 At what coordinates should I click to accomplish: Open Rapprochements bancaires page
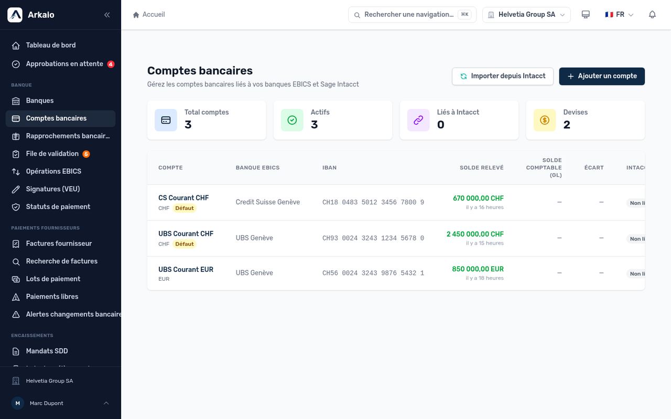pyautogui.click(x=60, y=136)
